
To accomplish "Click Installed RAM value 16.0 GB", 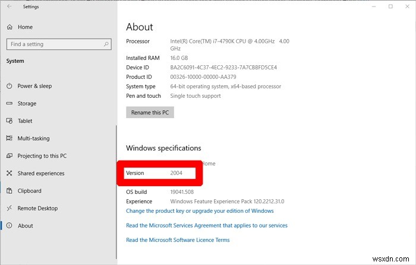I will (179, 58).
